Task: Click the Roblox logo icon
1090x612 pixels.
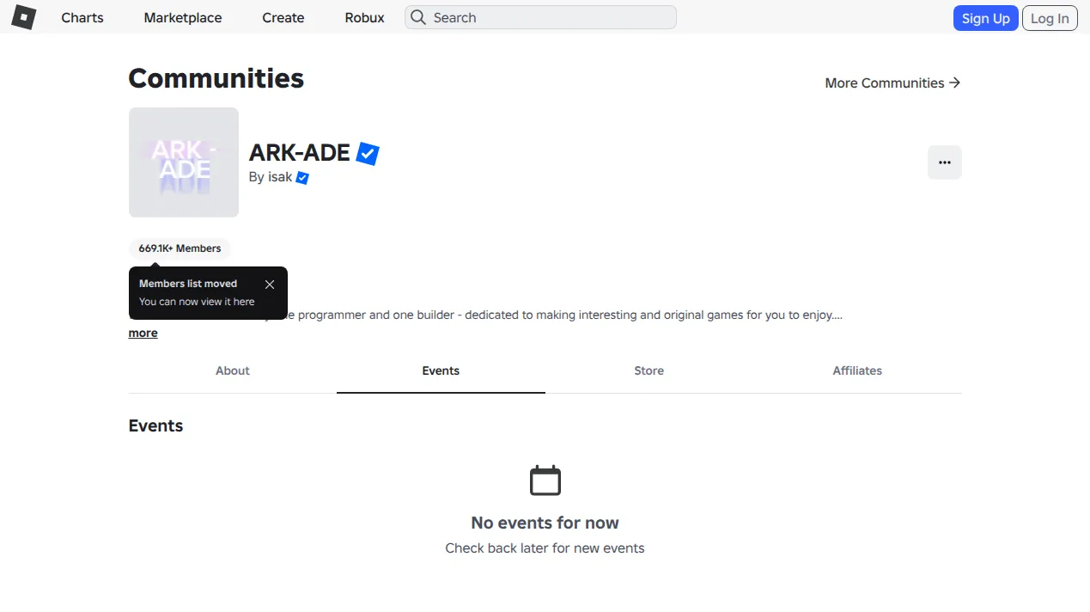Action: click(x=23, y=17)
